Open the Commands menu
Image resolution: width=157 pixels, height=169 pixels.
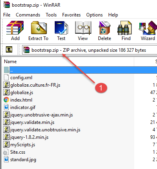[x=28, y=15]
